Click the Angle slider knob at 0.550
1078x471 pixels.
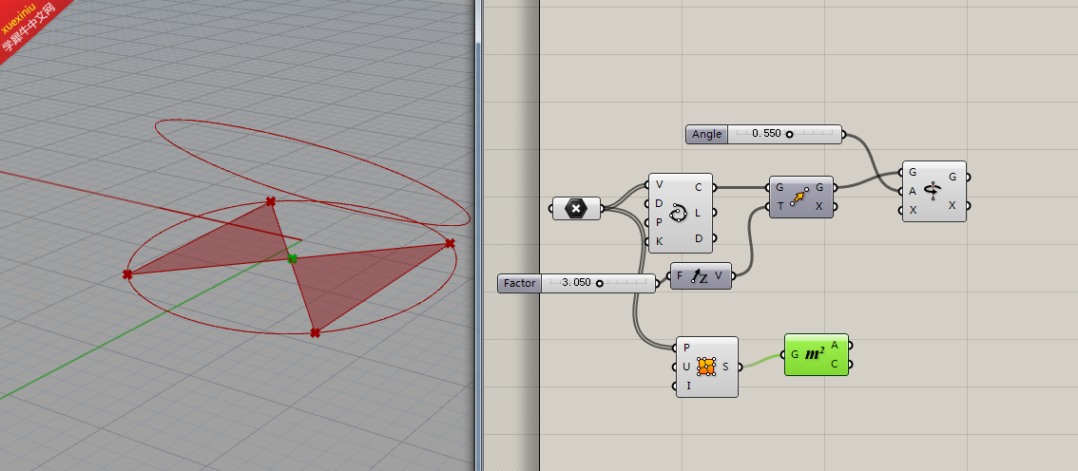[789, 134]
